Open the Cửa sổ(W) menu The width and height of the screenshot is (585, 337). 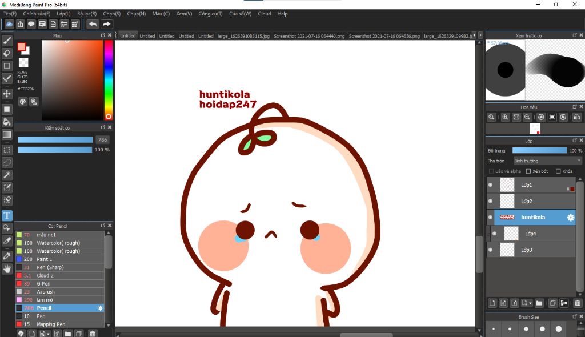(x=241, y=14)
